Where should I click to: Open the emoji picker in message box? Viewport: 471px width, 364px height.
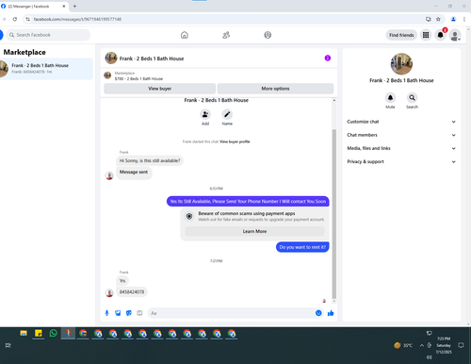point(318,313)
